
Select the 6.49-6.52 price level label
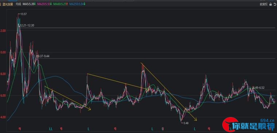[x=258, y=87]
